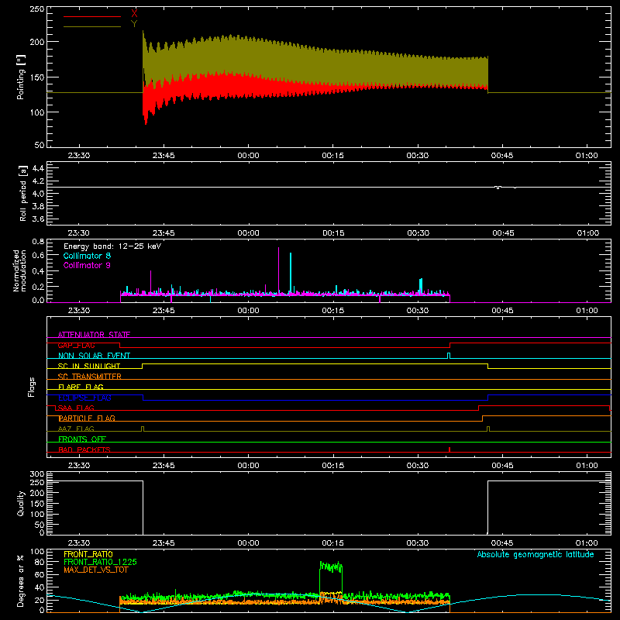
Task: Click the Flags axis title
Action: click(31, 387)
